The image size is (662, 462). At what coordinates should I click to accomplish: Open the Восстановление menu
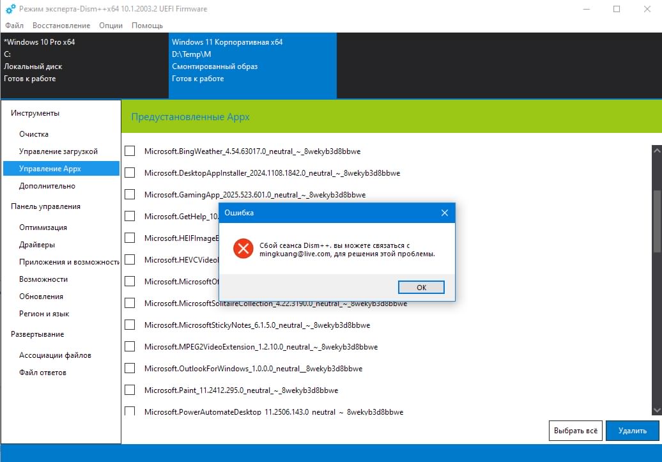point(61,26)
